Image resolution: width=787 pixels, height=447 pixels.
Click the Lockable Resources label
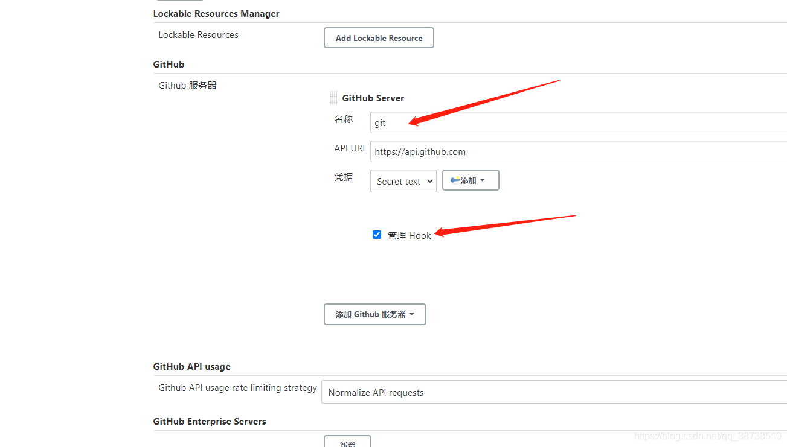tap(198, 35)
